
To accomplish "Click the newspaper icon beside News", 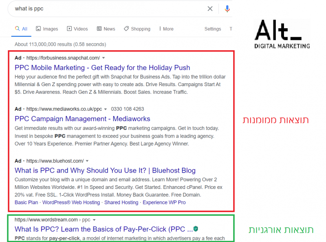I will pyautogui.click(x=99, y=29).
